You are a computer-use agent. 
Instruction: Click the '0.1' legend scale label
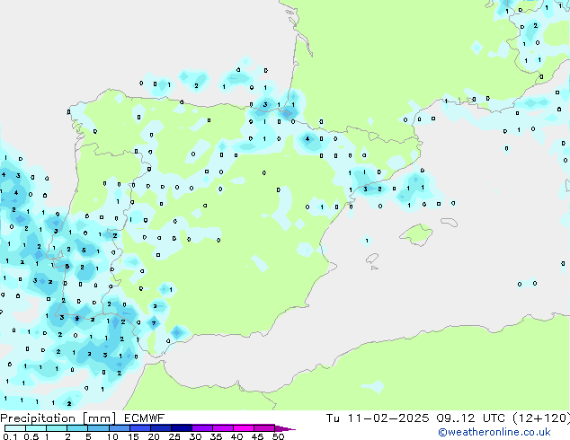10,436
